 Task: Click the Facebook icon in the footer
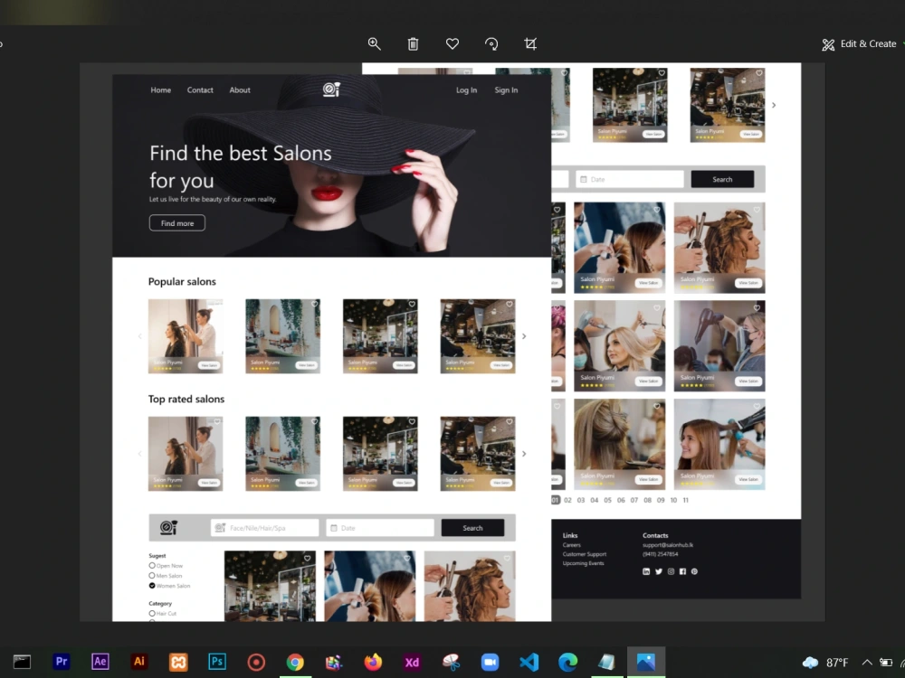tap(682, 571)
